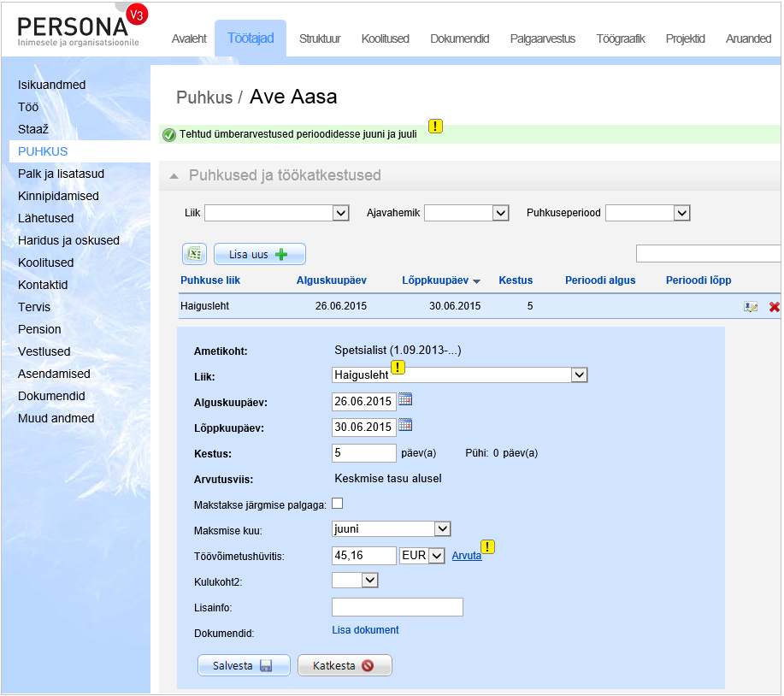Toggle Makstakse järgmise palgaga checkbox
784x696 pixels.
pos(337,504)
